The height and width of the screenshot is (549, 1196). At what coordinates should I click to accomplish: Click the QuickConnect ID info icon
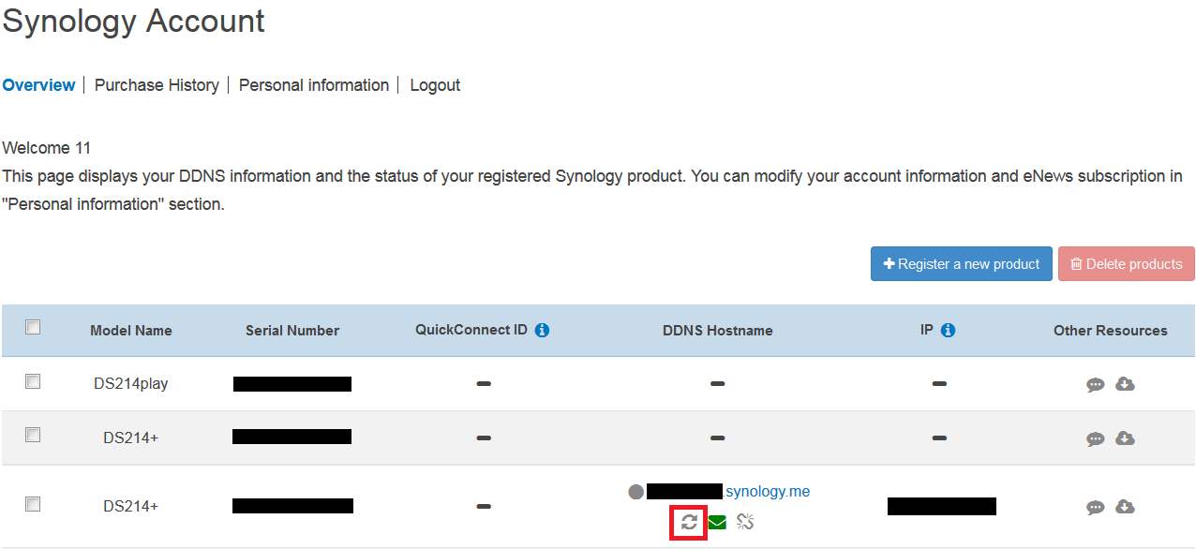tap(542, 330)
